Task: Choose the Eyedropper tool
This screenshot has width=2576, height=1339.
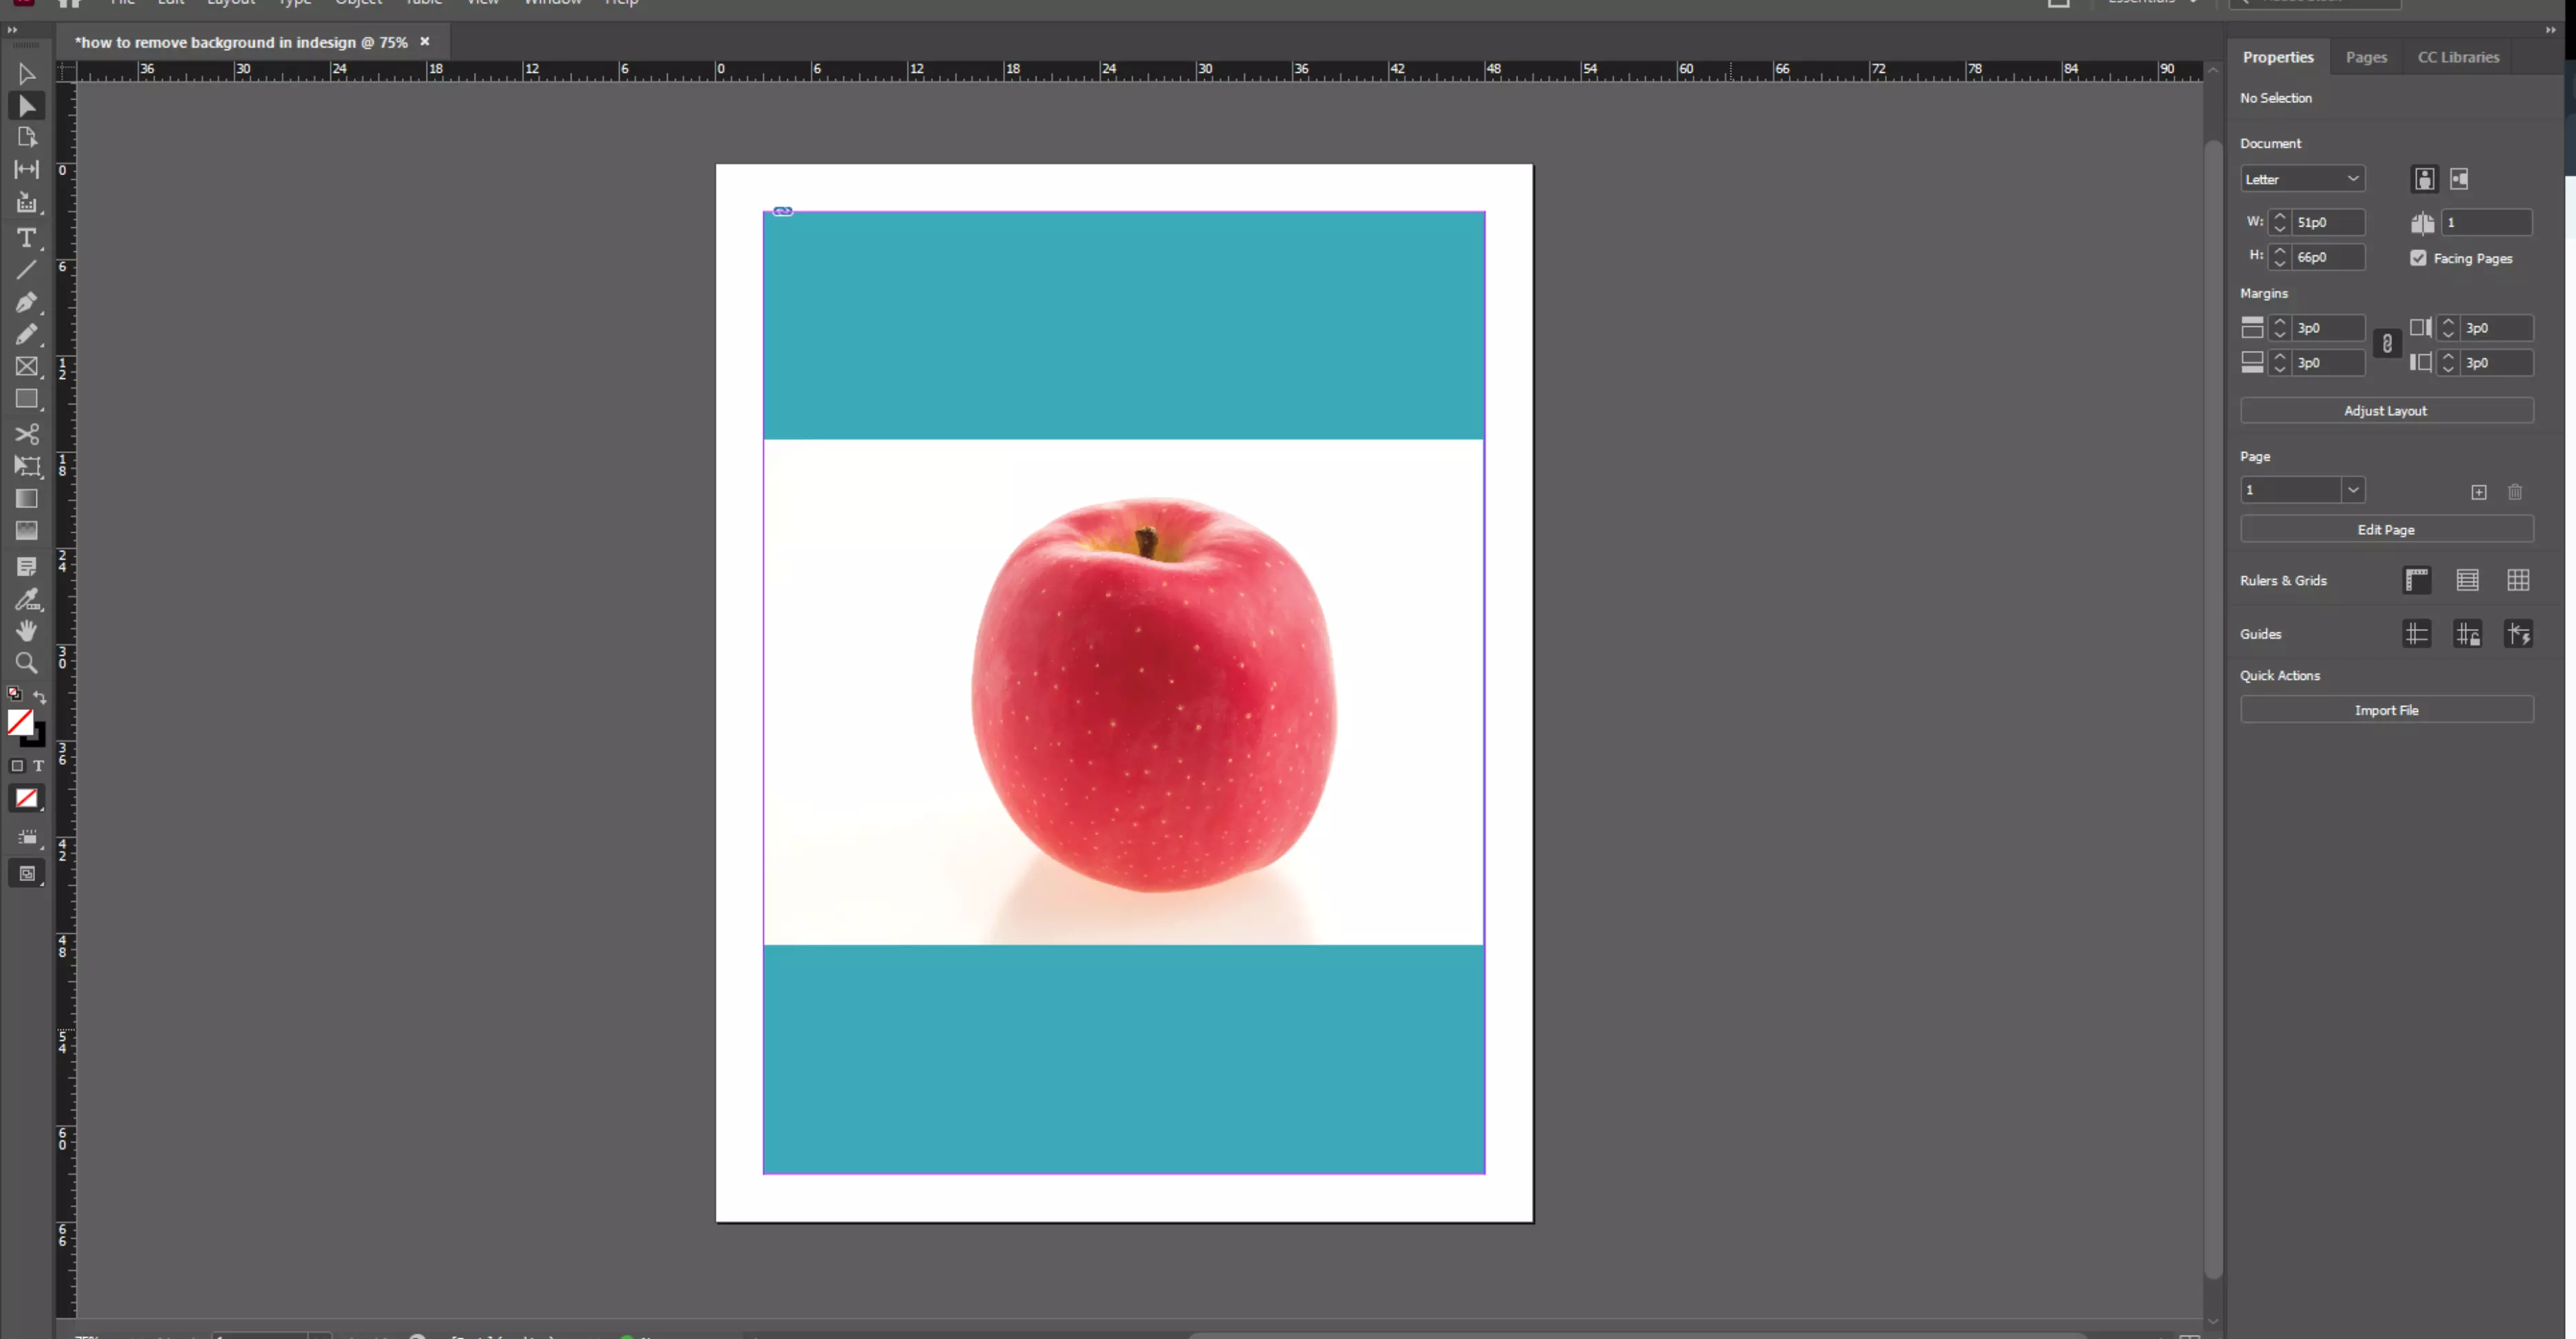Action: tap(26, 599)
